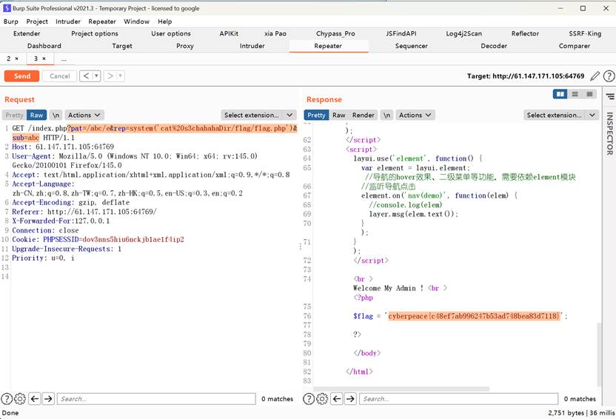Open history dropdown next to forward arrow

click(121, 76)
